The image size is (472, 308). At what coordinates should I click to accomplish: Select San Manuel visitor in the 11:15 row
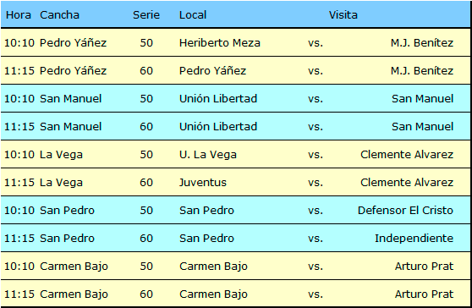423,126
